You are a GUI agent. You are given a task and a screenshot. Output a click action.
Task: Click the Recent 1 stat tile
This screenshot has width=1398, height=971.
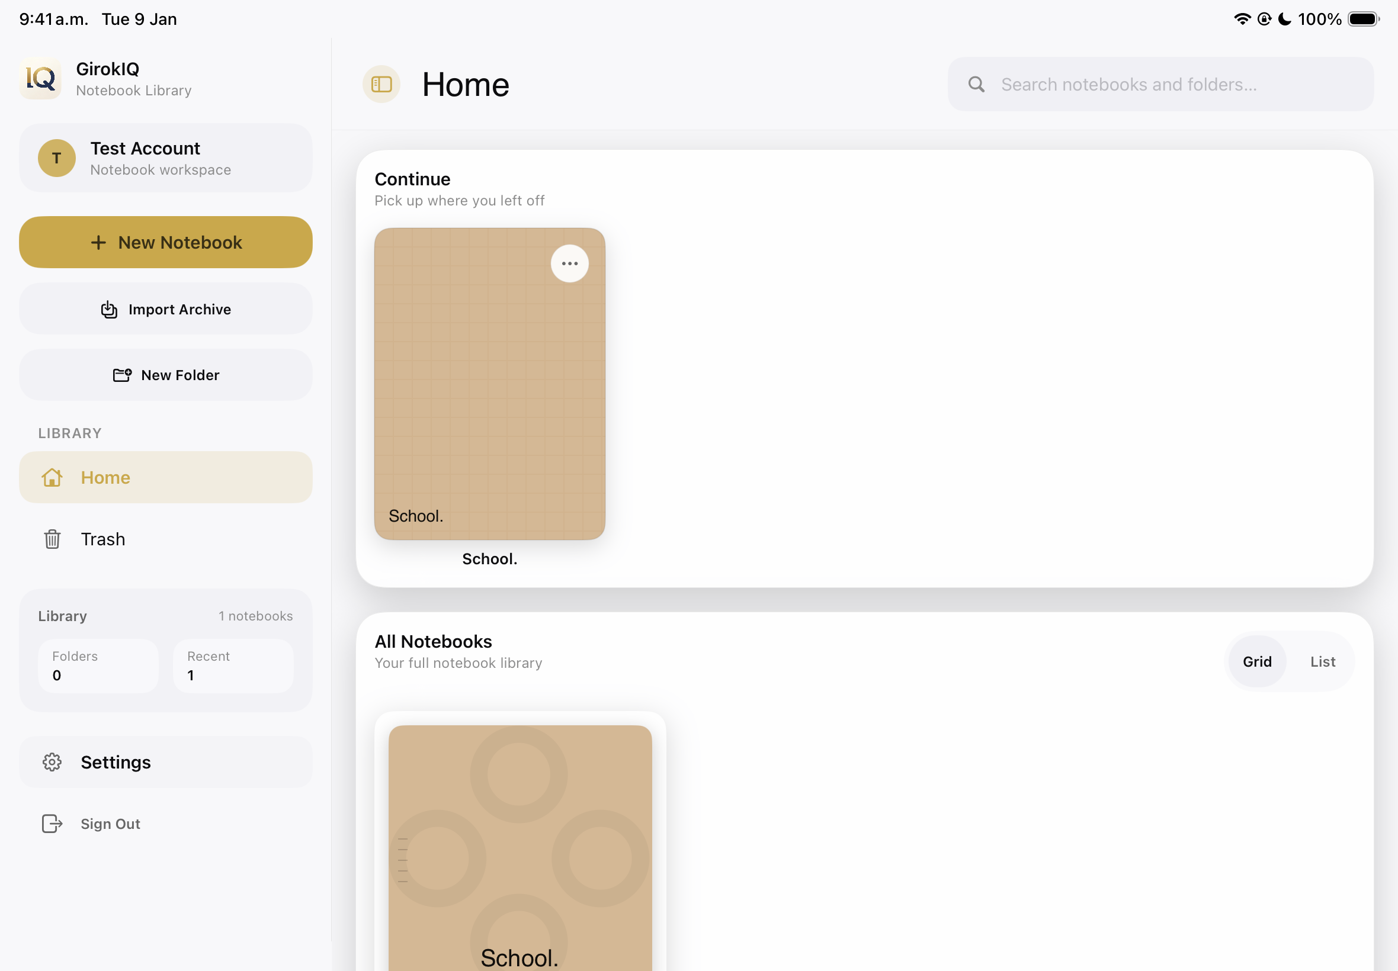(233, 666)
